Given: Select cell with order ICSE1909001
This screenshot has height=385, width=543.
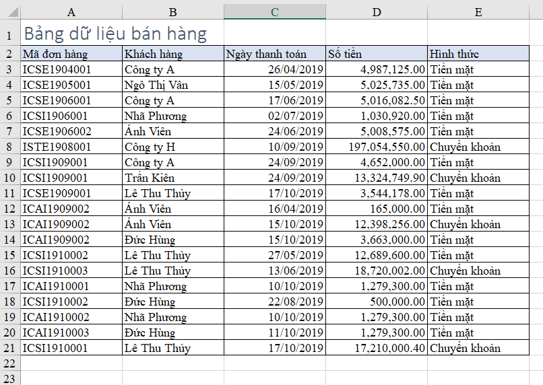Looking at the screenshot, I should [71, 193].
